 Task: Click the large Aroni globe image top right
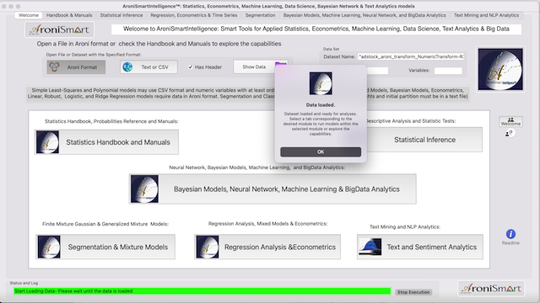tap(500, 69)
